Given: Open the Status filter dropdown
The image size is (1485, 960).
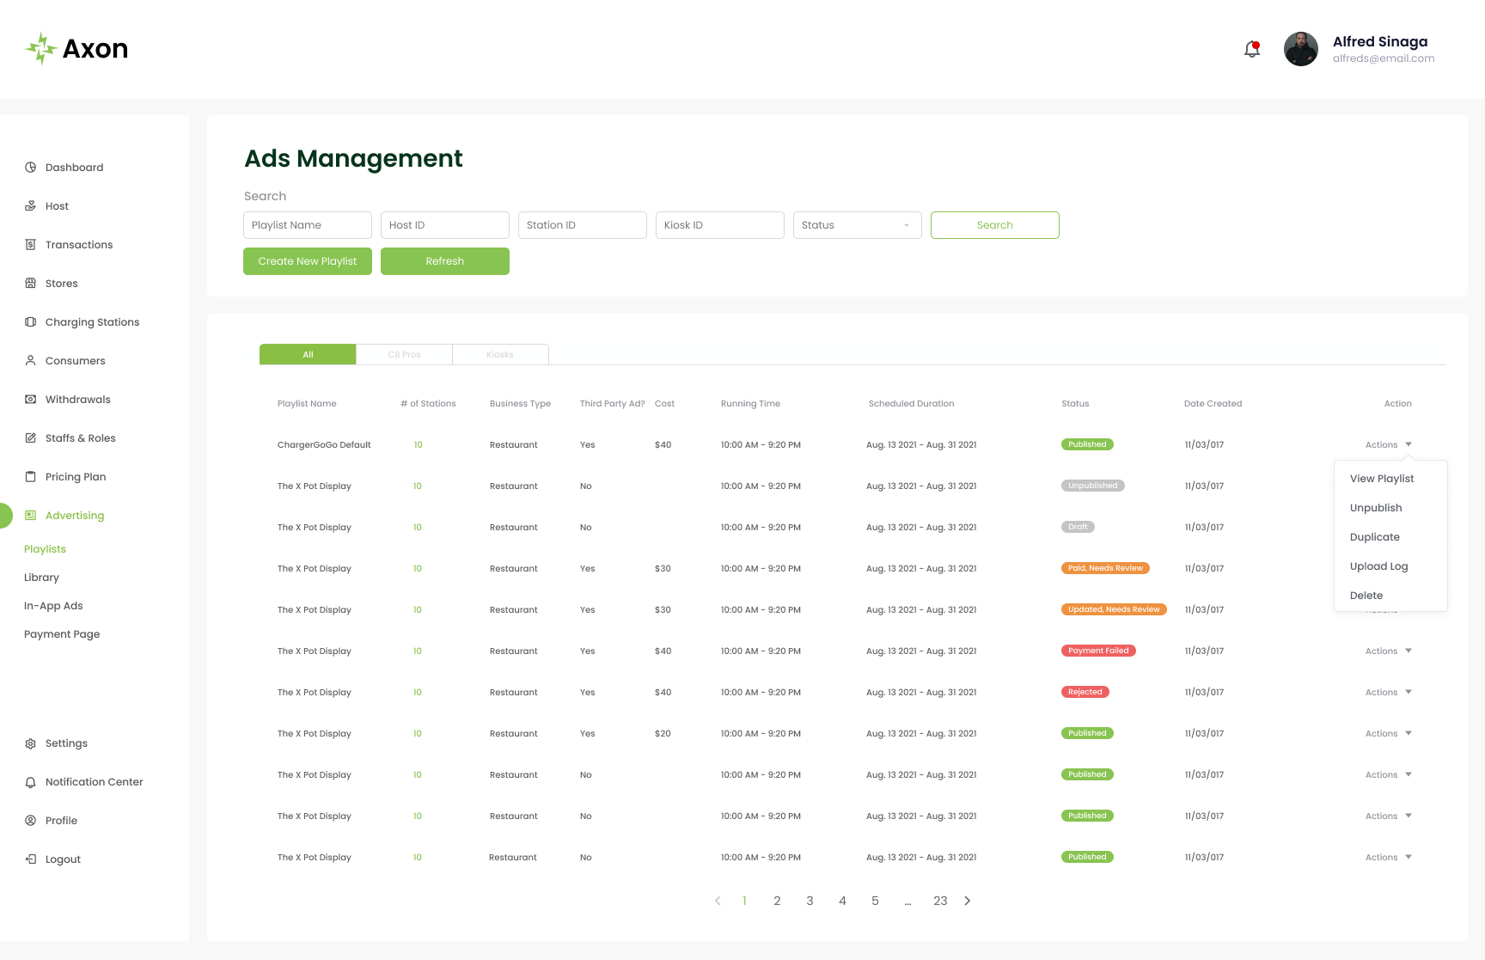Looking at the screenshot, I should point(858,225).
